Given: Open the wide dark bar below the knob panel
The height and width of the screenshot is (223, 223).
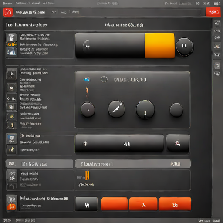Looking at the screenshot, I should coord(119,143).
